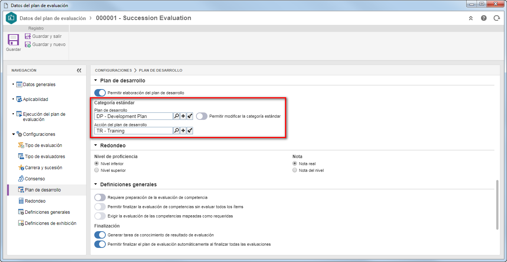Select Nota del nivel radio option
Image resolution: width=507 pixels, height=262 pixels.
(x=295, y=170)
